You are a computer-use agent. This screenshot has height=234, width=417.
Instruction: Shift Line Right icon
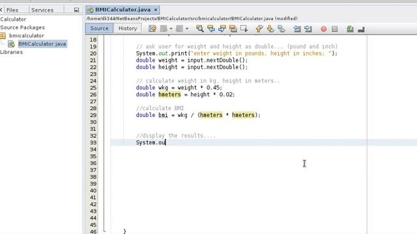pyautogui.click(x=308, y=29)
